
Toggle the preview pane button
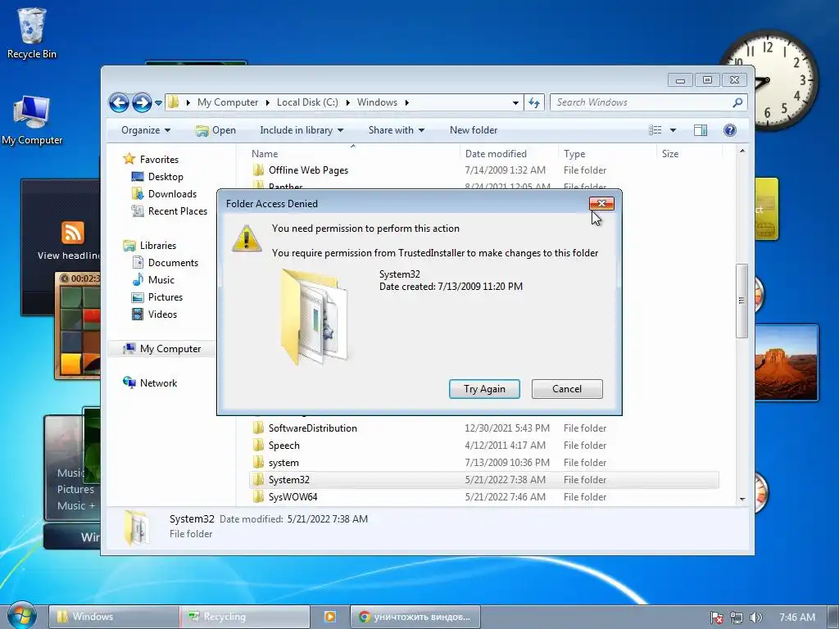pos(701,130)
